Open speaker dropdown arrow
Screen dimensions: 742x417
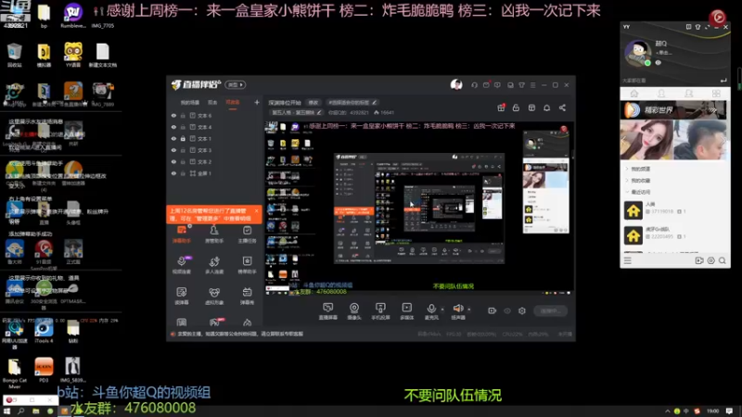point(469,310)
